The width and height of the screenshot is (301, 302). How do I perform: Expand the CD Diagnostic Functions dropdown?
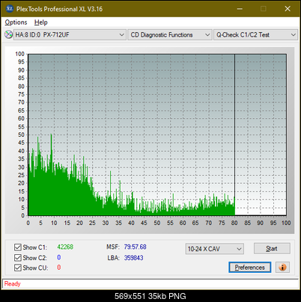[170, 34]
